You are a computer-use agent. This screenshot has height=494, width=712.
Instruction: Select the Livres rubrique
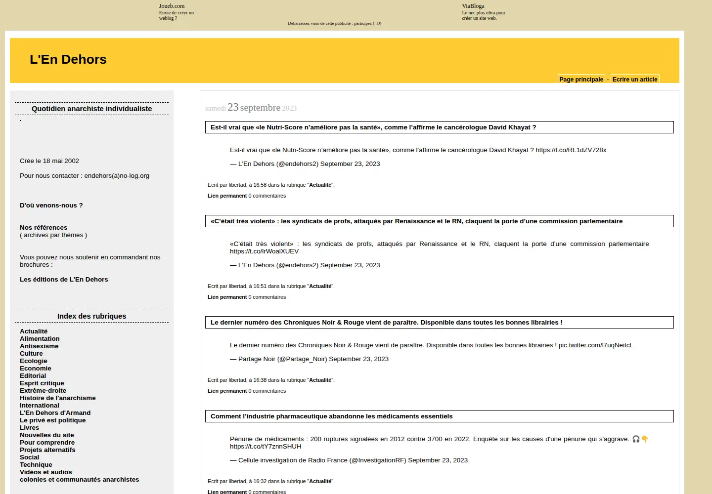coord(29,428)
